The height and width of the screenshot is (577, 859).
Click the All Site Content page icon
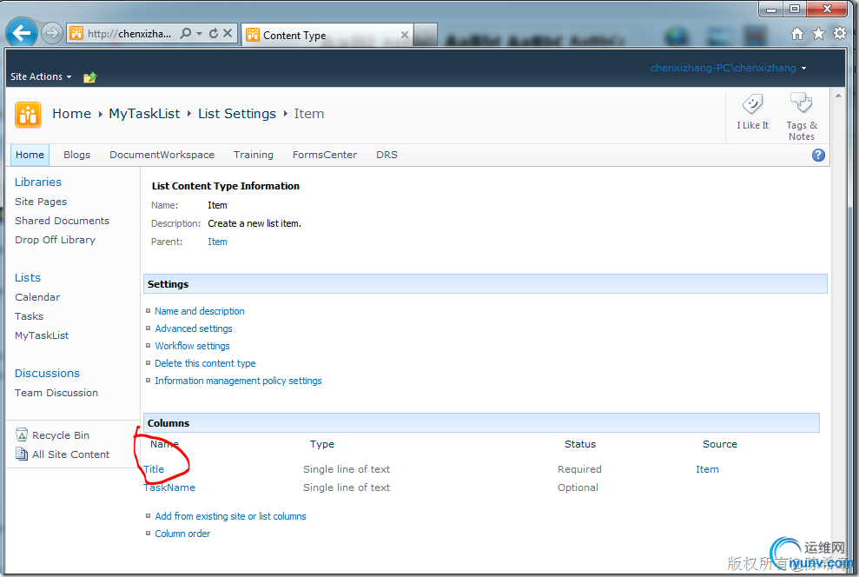(22, 454)
